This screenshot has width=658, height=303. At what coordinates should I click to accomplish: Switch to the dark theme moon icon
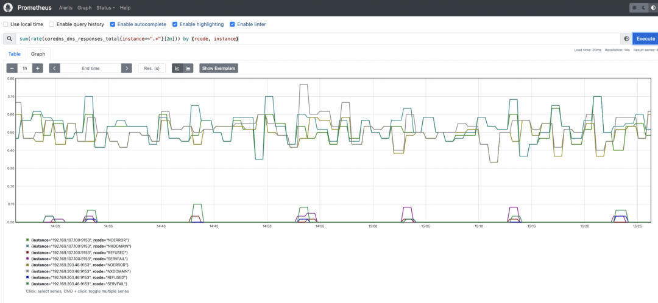click(644, 8)
